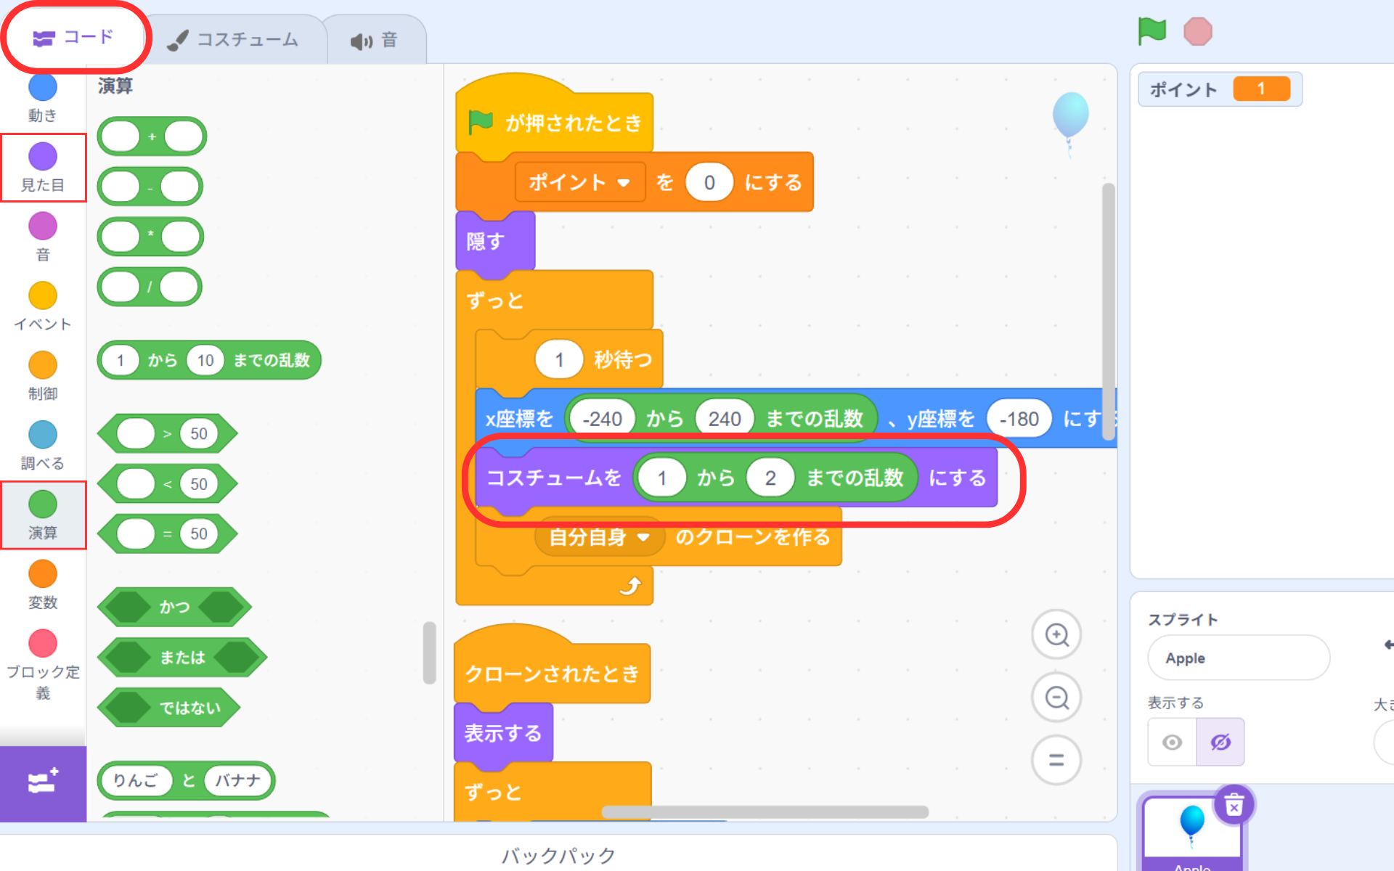Screen dimensions: 1394x871
Task: Zoom in on the code workspace
Action: click(x=1056, y=635)
